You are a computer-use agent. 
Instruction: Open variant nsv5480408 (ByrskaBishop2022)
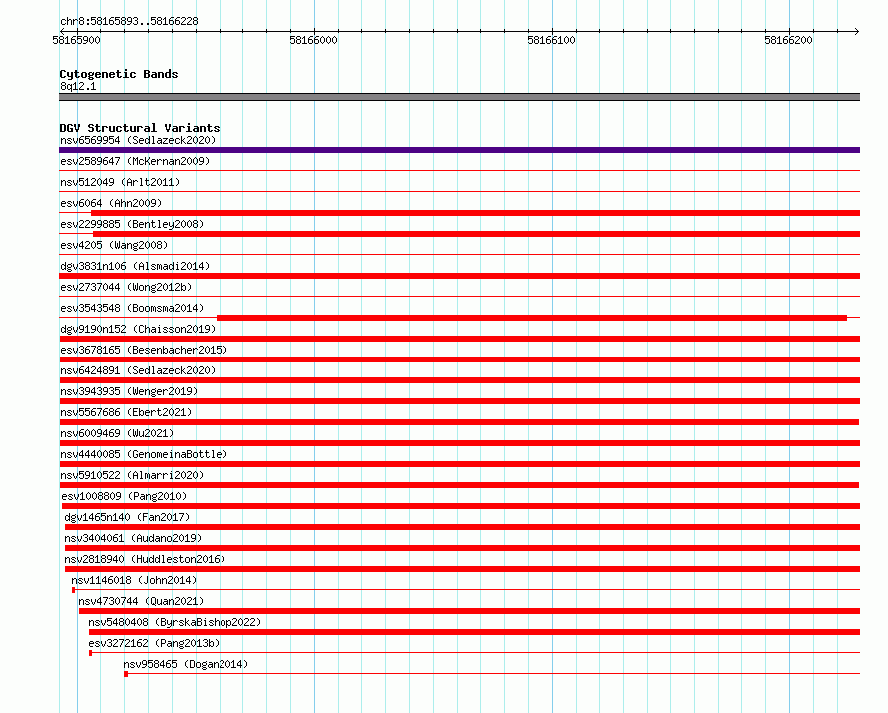pos(175,622)
